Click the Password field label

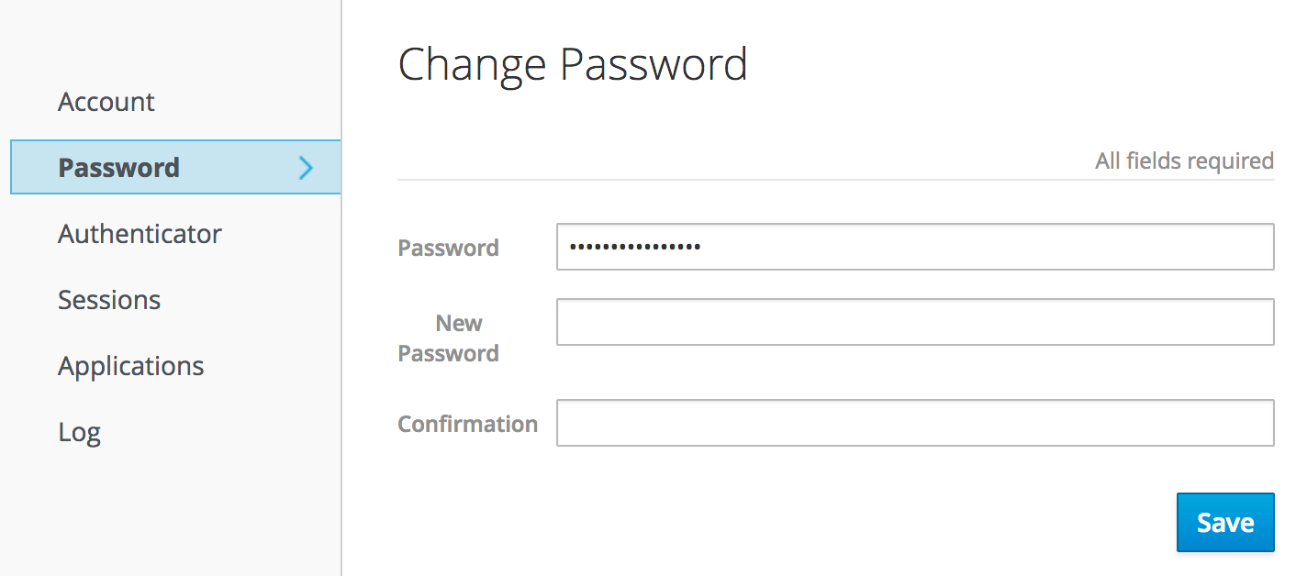pyautogui.click(x=448, y=248)
